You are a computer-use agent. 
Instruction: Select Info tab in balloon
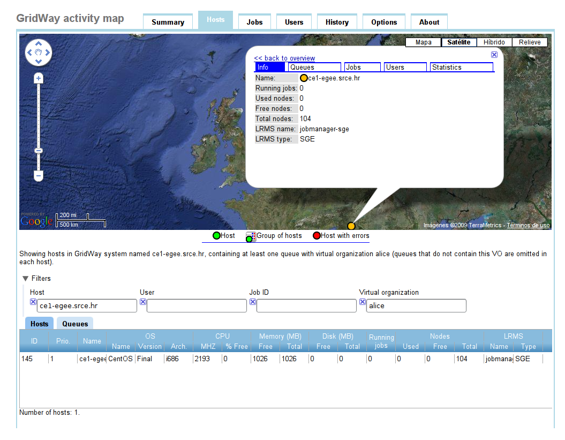(x=270, y=67)
